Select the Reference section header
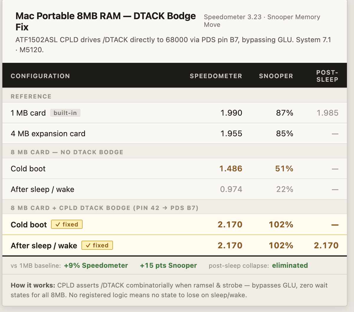 (31, 96)
